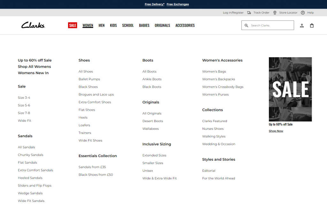Select the red SALE badge
The image size is (327, 208).
[x=72, y=25]
